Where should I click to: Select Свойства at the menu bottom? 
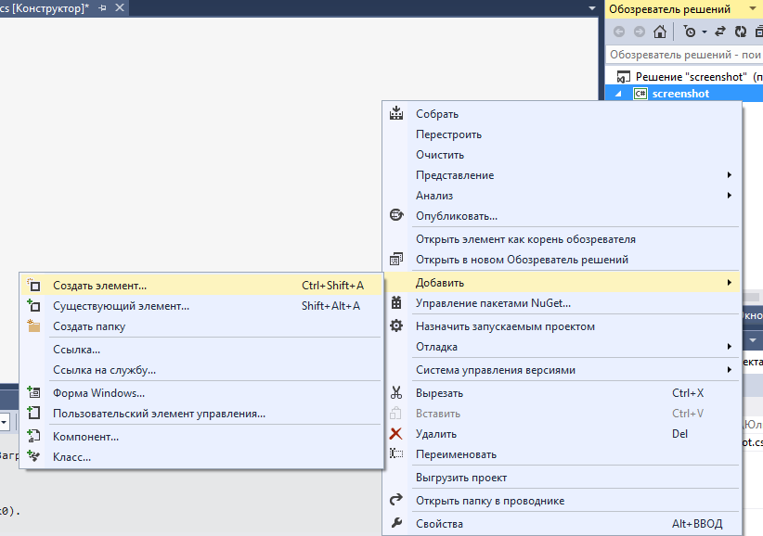click(x=562, y=523)
